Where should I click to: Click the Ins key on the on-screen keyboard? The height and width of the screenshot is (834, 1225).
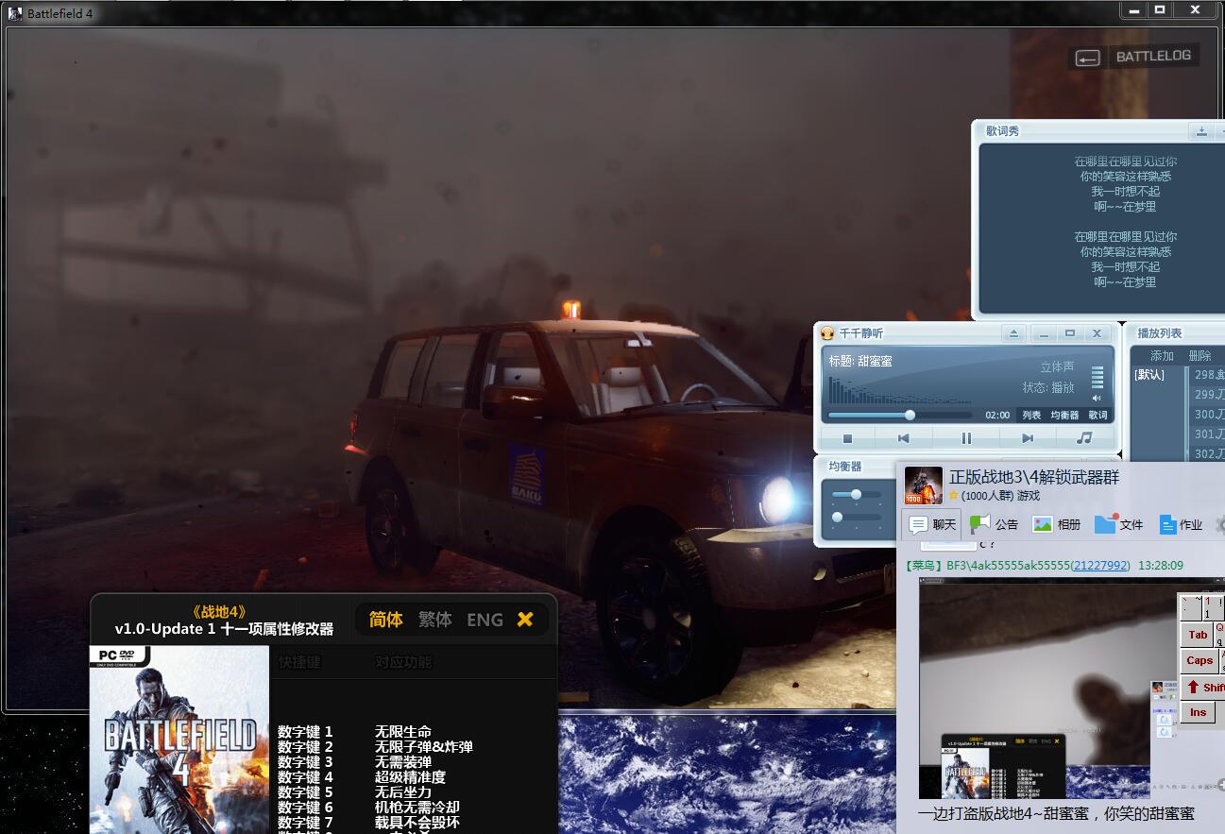[1198, 712]
